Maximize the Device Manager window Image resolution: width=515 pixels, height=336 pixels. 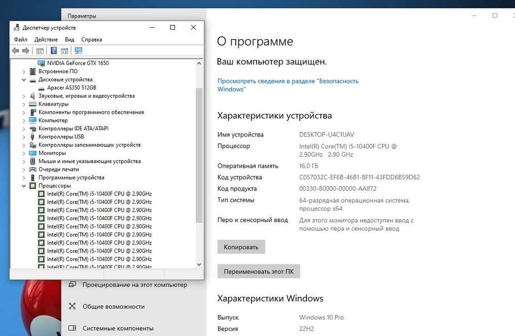click(173, 28)
